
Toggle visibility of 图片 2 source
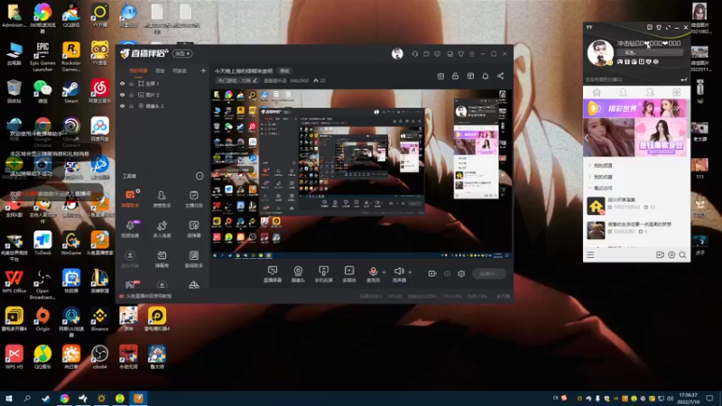click(x=122, y=95)
